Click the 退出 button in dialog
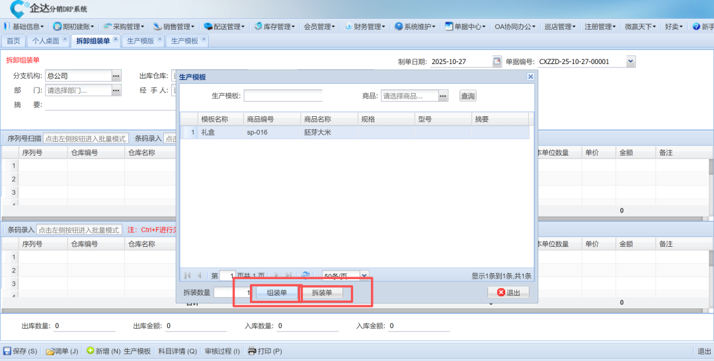 coord(508,292)
